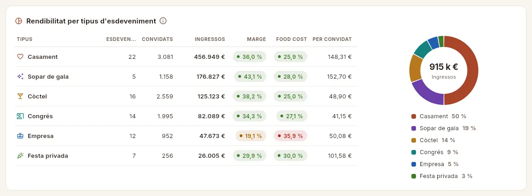The height and width of the screenshot is (196, 532).
Task: Sort by the Ingressos column header
Action: (210, 39)
